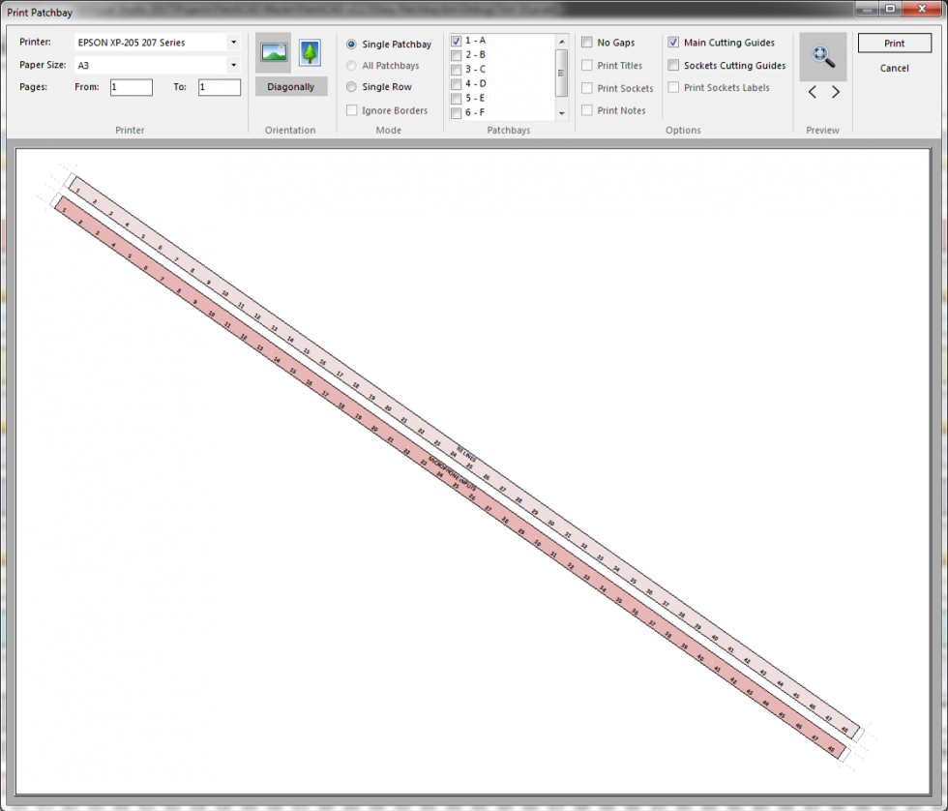Click inside the Pages From field

(131, 87)
